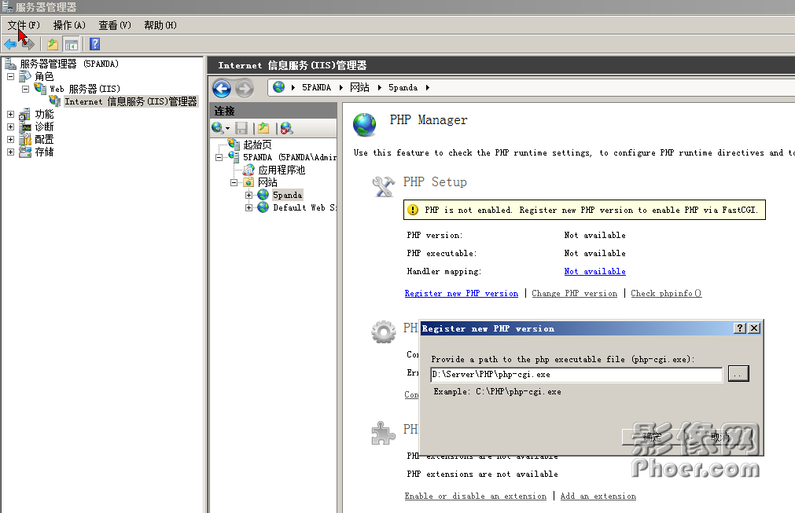Image resolution: width=795 pixels, height=513 pixels.
Task: Click the php-cgi.exe path input field
Action: [x=576, y=374]
